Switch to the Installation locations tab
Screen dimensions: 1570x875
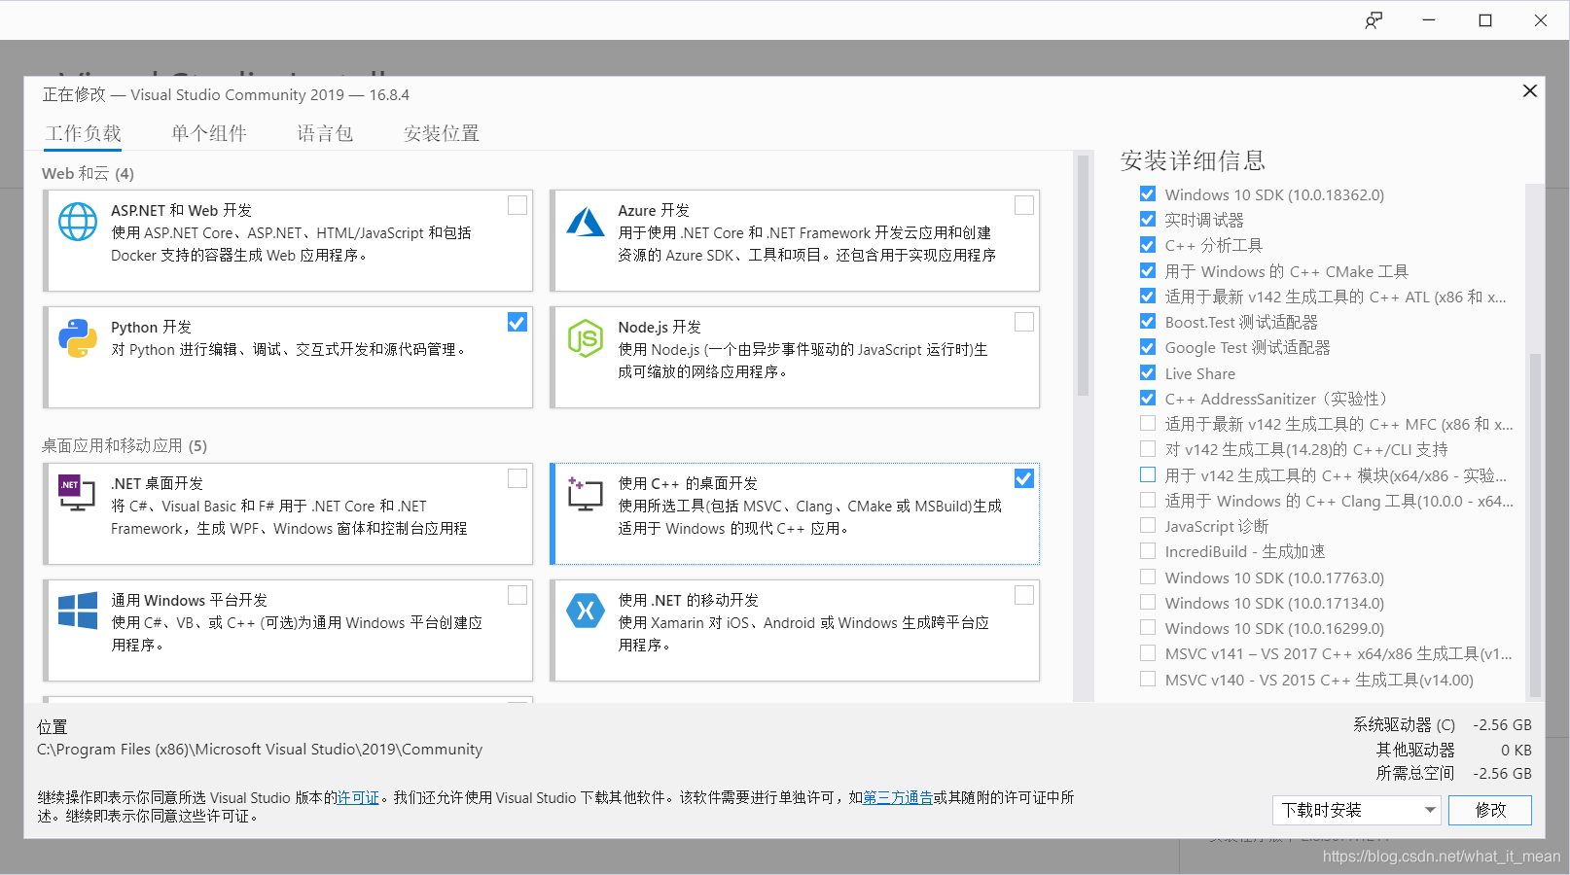[x=442, y=133]
